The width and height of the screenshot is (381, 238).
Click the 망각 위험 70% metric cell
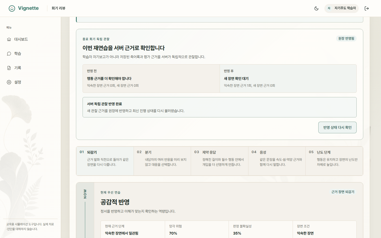(x=197, y=230)
